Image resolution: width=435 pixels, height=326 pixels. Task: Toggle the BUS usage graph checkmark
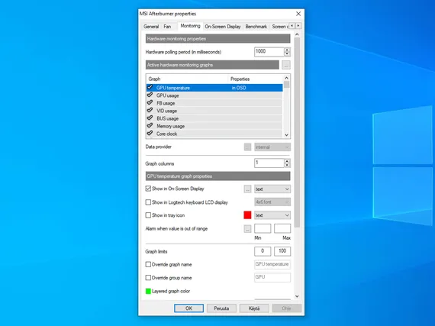[150, 118]
